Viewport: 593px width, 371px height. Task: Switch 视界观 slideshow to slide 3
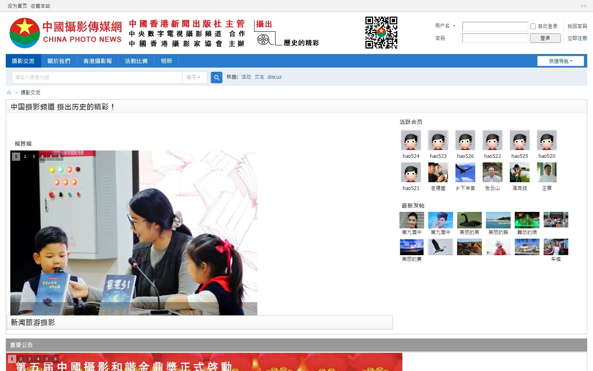pos(33,157)
